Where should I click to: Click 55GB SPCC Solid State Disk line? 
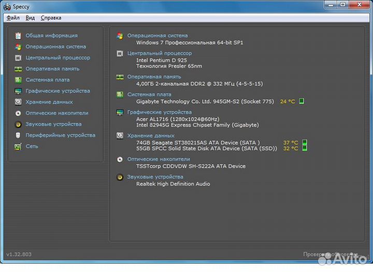coord(207,148)
